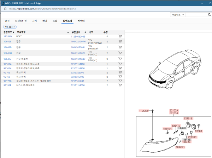Click code link 92191E in the list
The width and height of the screenshot is (212, 158).
7,86
